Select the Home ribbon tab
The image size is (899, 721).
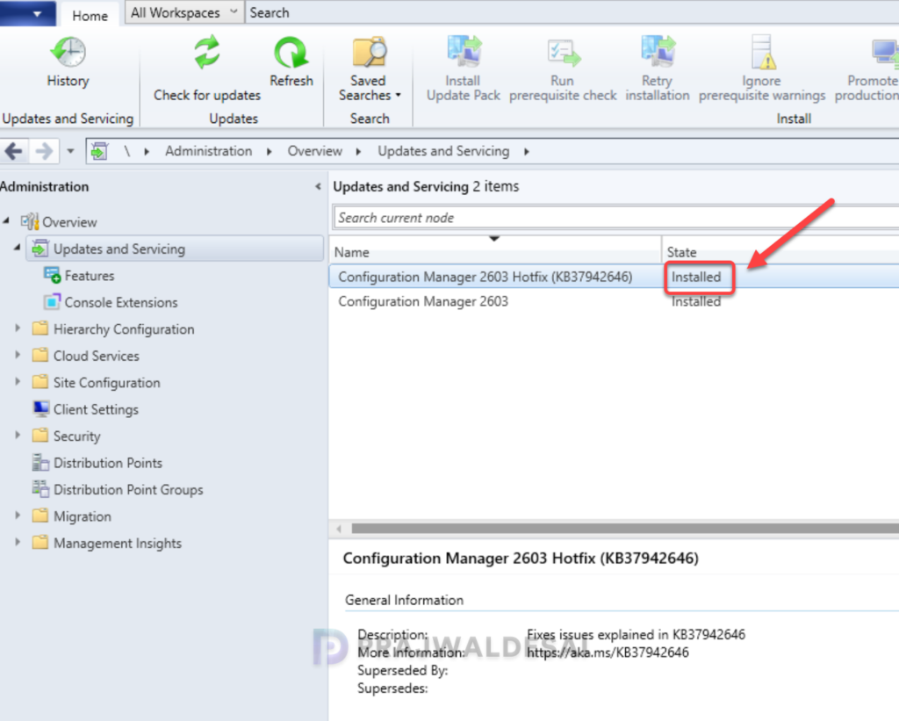pyautogui.click(x=90, y=16)
